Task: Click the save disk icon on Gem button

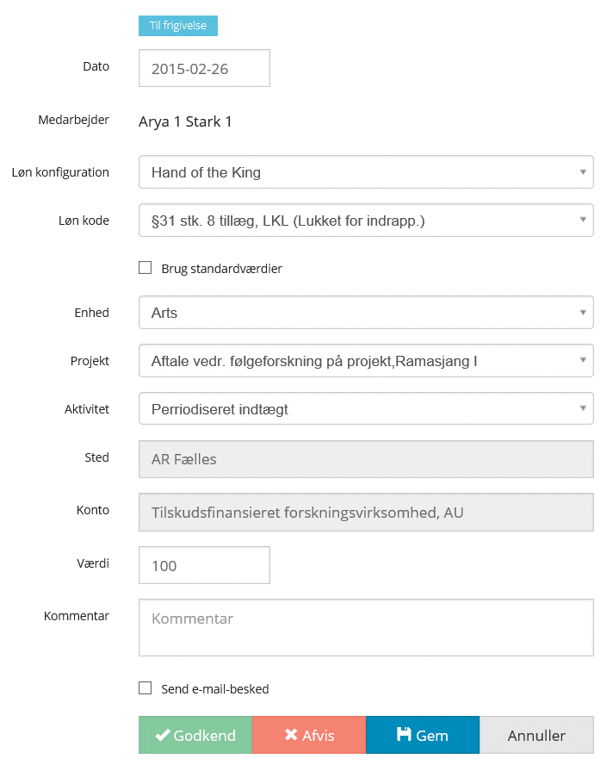Action: (x=403, y=735)
